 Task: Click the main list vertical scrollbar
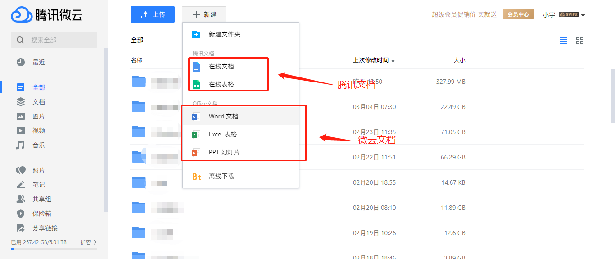(x=613, y=96)
